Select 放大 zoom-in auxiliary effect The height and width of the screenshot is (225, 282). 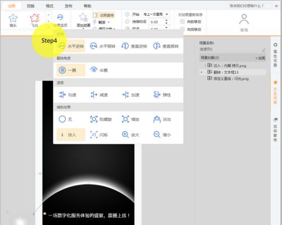(131, 135)
